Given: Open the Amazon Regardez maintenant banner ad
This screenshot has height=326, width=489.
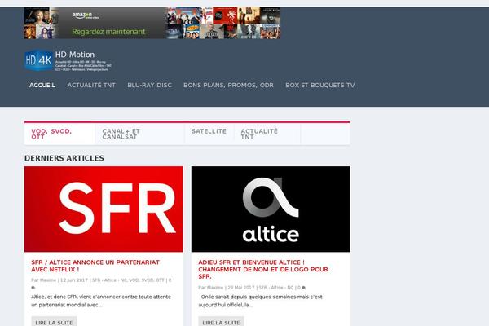Looking at the screenshot, I should pos(152,23).
